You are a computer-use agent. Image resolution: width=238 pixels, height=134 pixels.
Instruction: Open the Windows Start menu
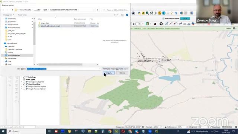3,131
